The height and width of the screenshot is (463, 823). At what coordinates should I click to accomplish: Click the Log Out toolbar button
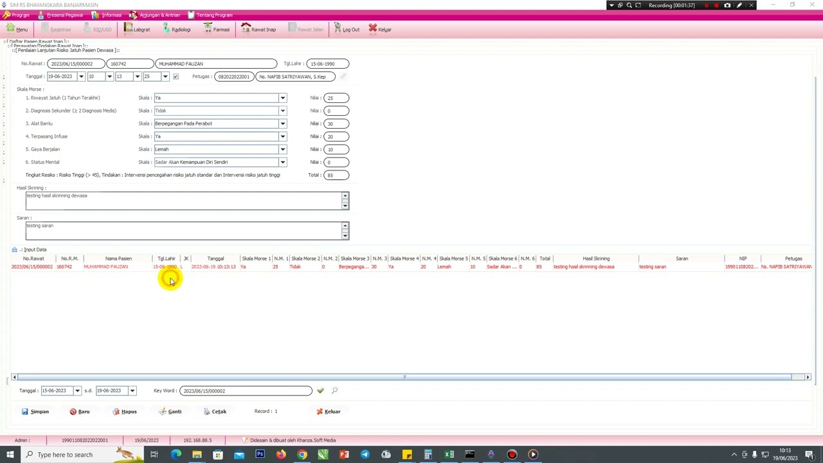pyautogui.click(x=347, y=29)
